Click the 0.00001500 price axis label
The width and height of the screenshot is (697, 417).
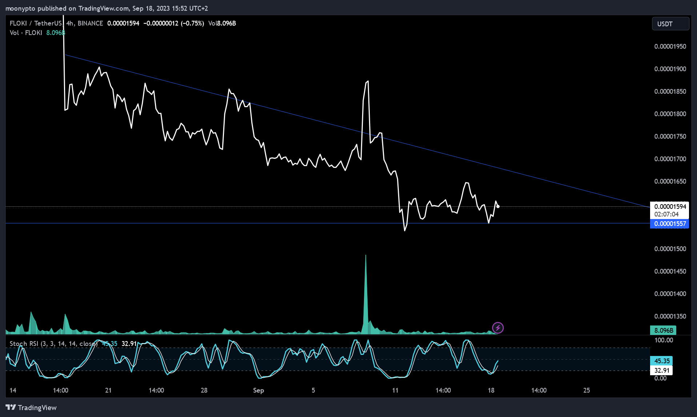(670, 249)
